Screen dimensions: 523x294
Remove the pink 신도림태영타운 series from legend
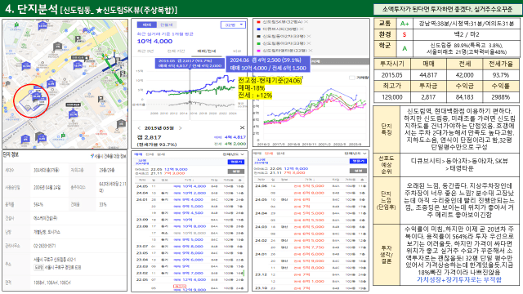pos(311,51)
